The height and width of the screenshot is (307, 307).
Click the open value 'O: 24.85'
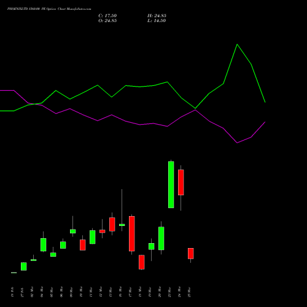pyautogui.click(x=107, y=21)
